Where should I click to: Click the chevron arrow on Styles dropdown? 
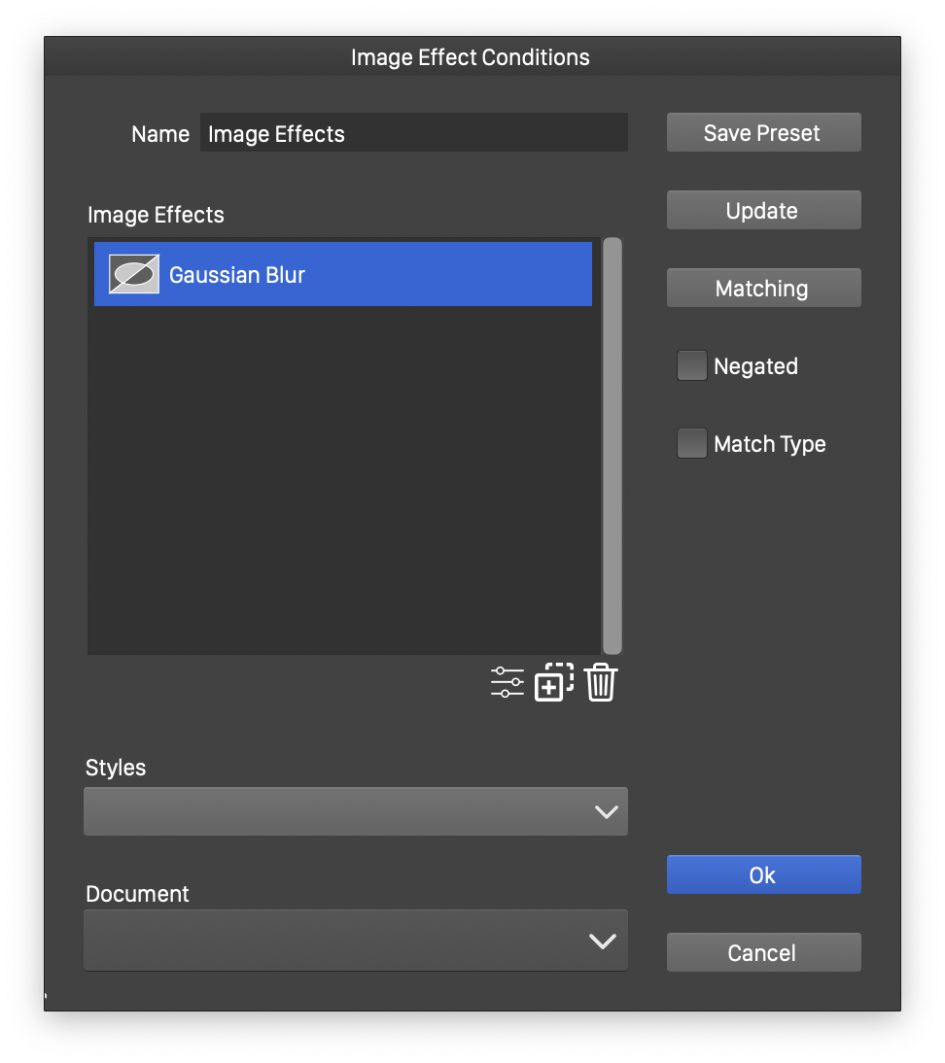point(606,812)
